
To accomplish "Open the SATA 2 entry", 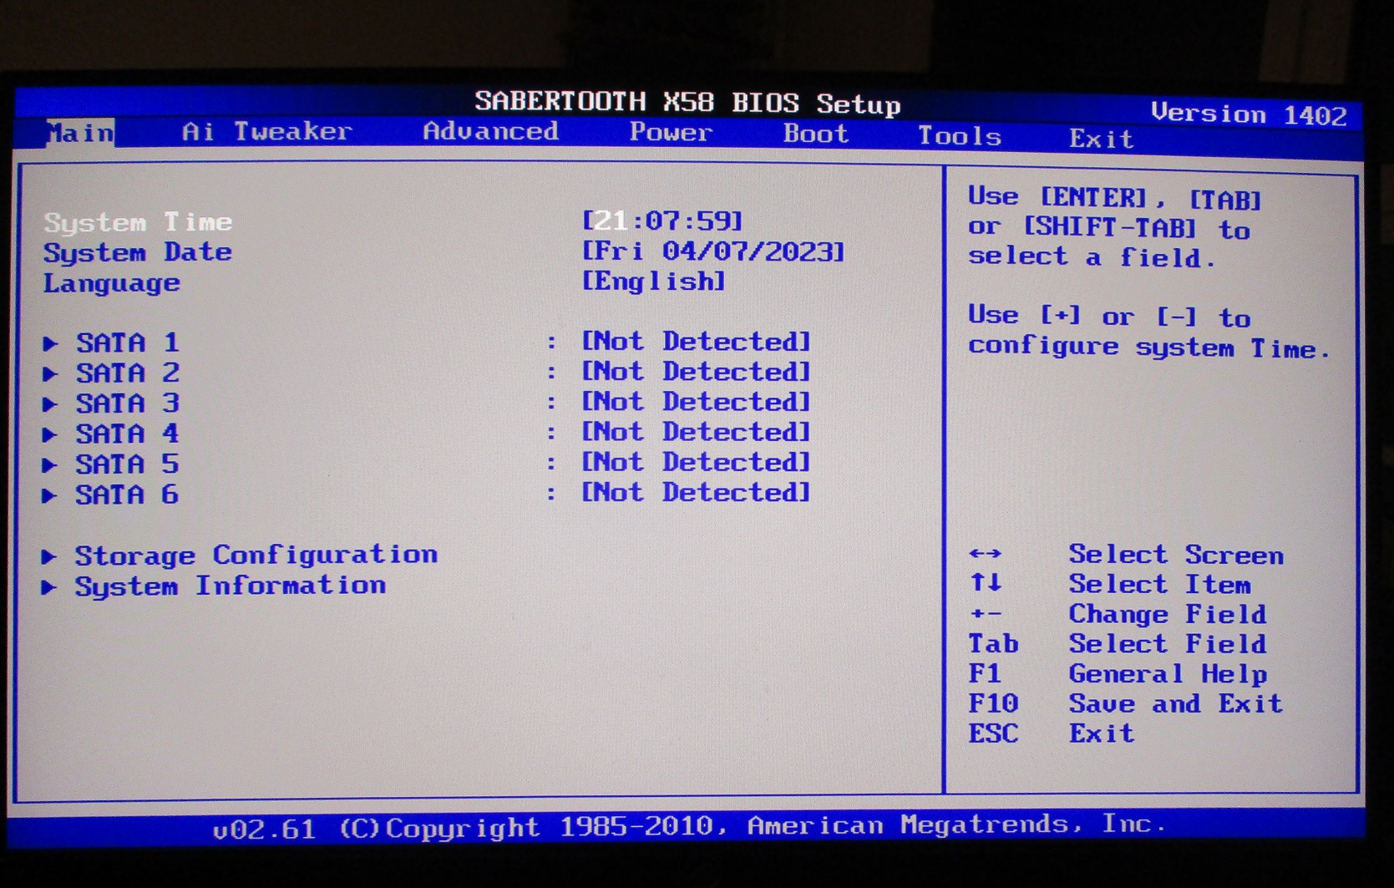I will click(128, 373).
